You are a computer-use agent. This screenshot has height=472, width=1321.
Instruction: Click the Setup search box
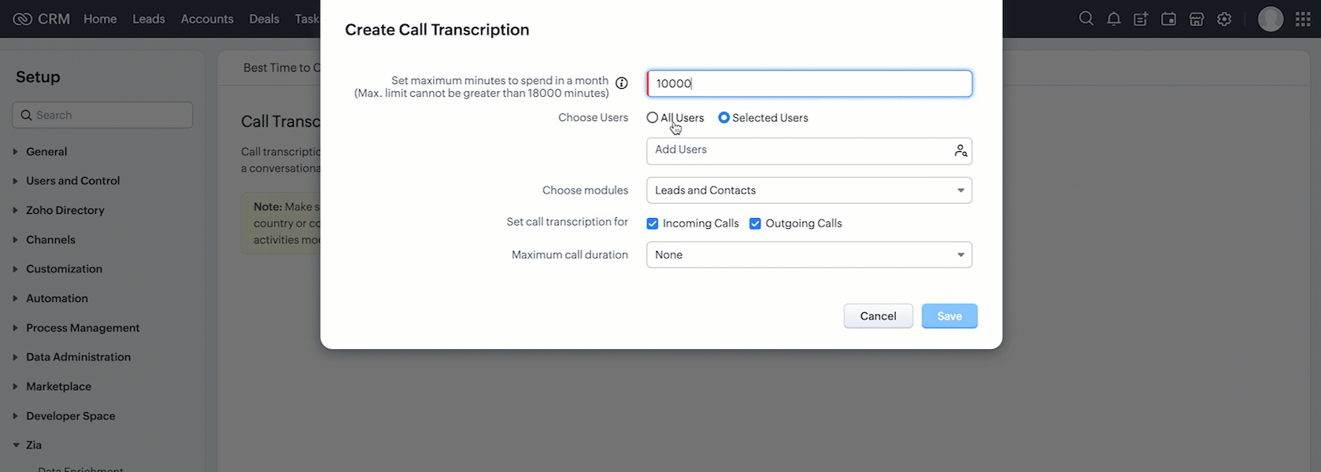coord(102,115)
